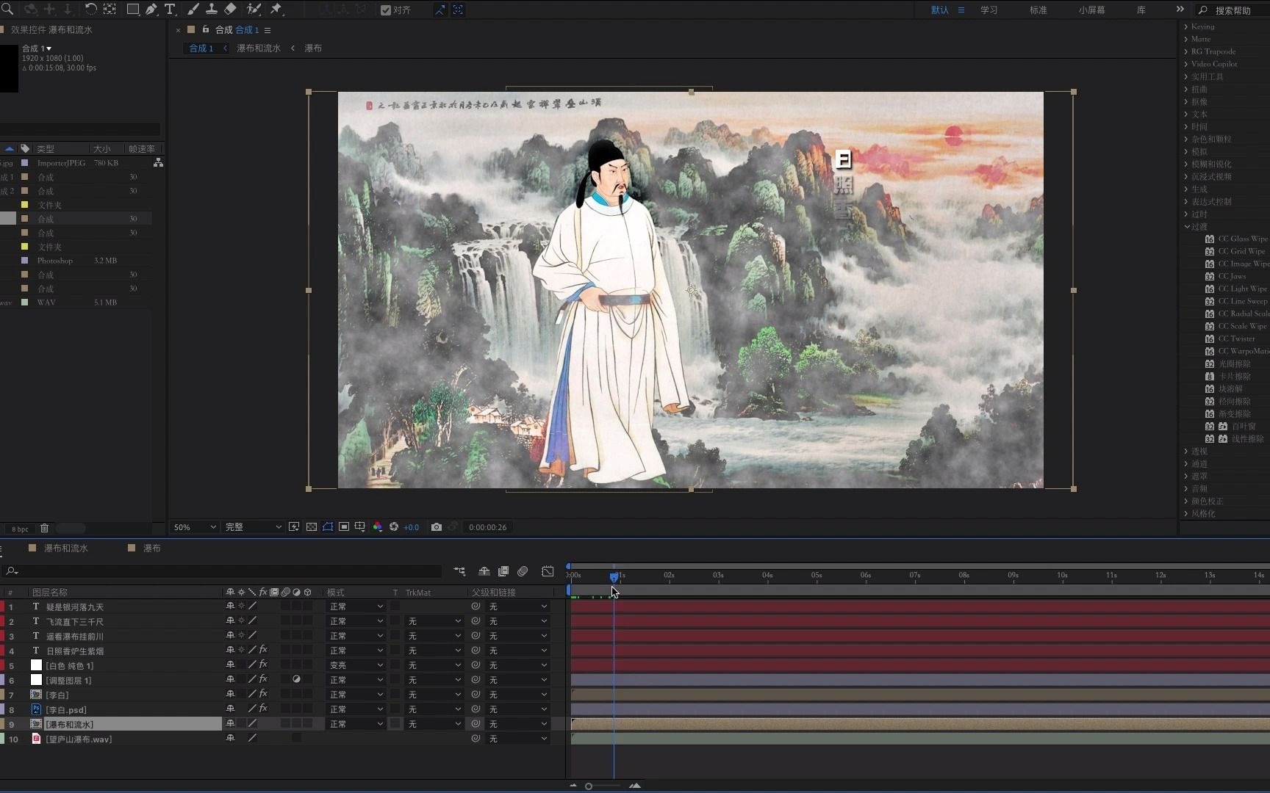Expand the Keying effects category
The height and width of the screenshot is (793, 1270).
(x=1186, y=26)
